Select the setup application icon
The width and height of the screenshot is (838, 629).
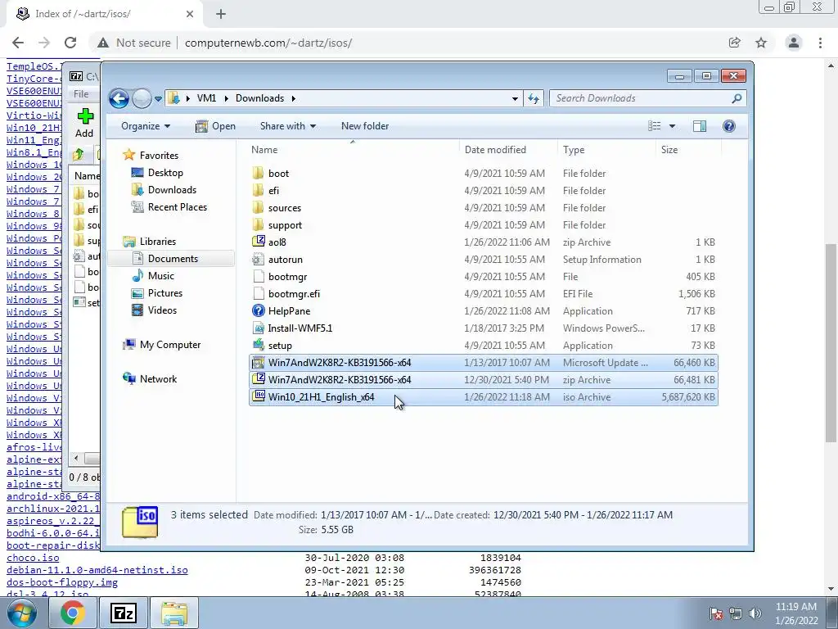tap(259, 345)
